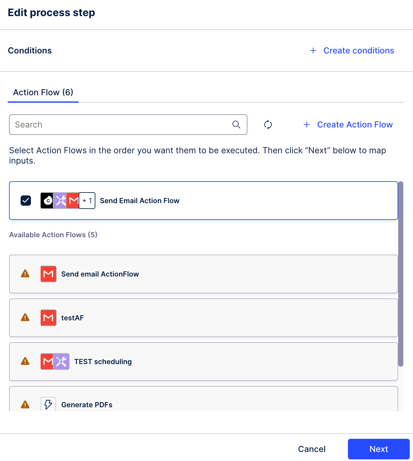Click warning icon on Send email ActionFlow
The width and height of the screenshot is (413, 461).
pyautogui.click(x=25, y=274)
